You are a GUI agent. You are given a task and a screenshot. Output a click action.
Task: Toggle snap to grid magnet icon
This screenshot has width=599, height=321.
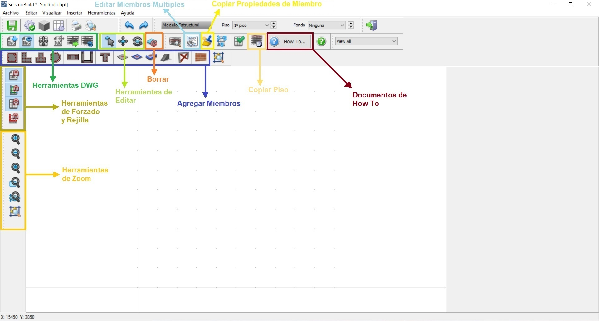point(14,104)
